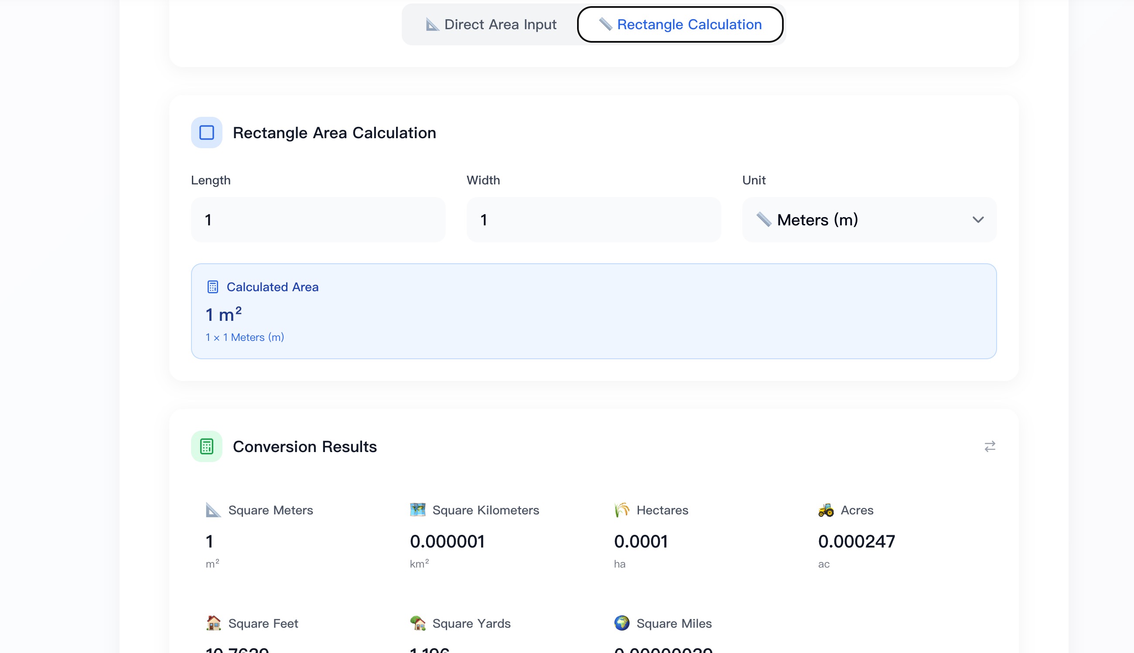Click the Square Kilometers value 0.000001
This screenshot has width=1134, height=653.
pos(447,541)
